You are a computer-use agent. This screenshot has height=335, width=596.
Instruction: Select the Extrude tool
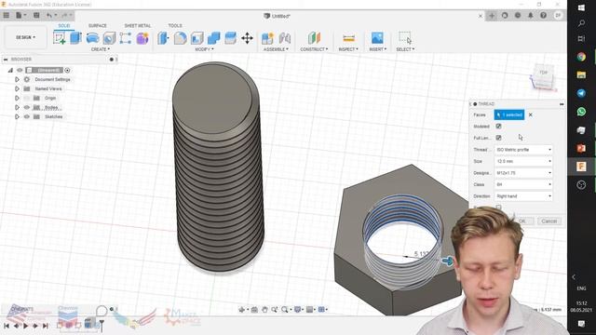76,38
